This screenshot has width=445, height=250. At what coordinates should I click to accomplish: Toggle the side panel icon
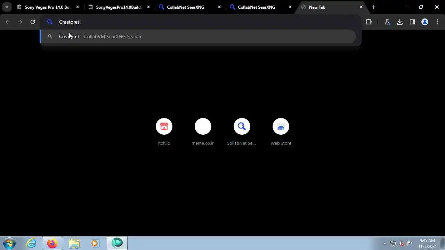pyautogui.click(x=412, y=22)
